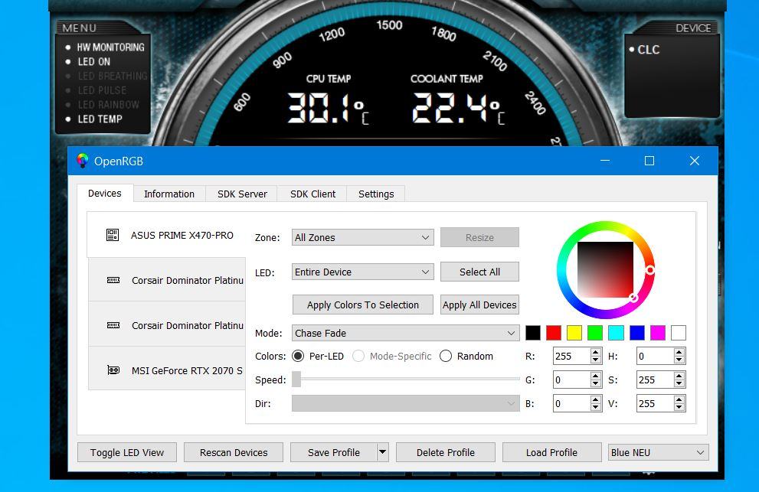759x492 pixels.
Task: Pick the magenta color swatch
Action: pyautogui.click(x=658, y=333)
